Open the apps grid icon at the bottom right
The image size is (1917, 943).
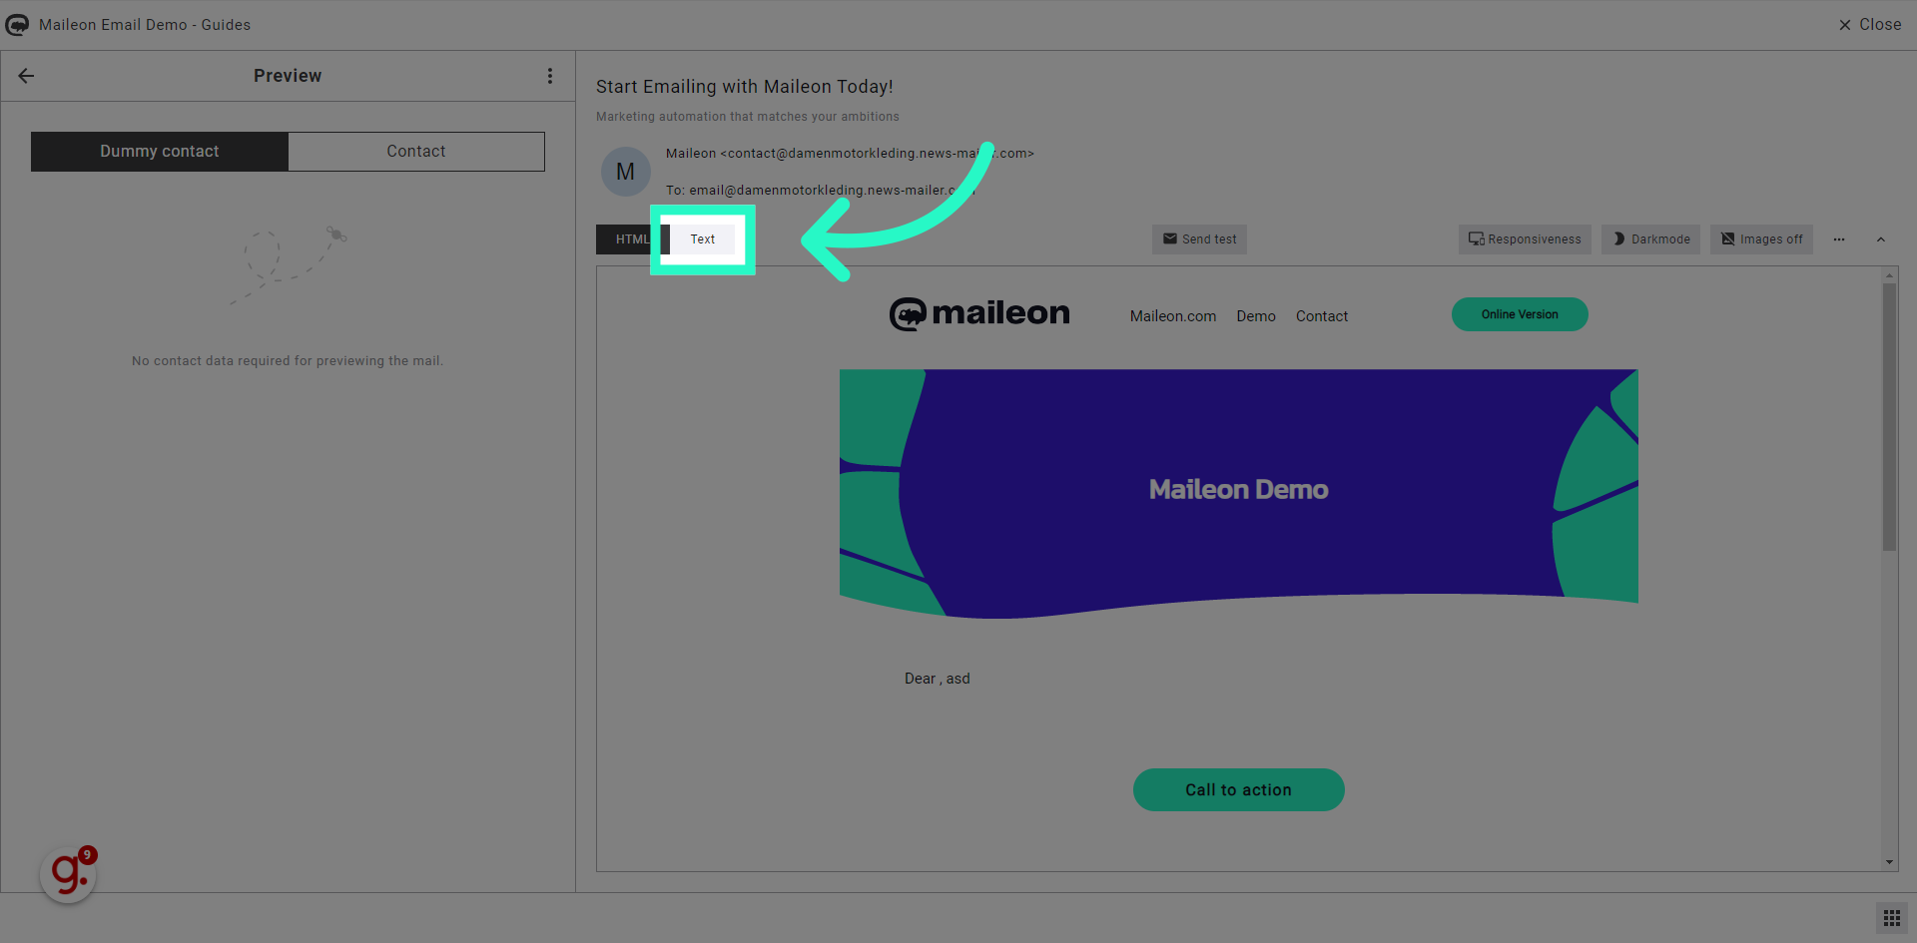click(1891, 918)
